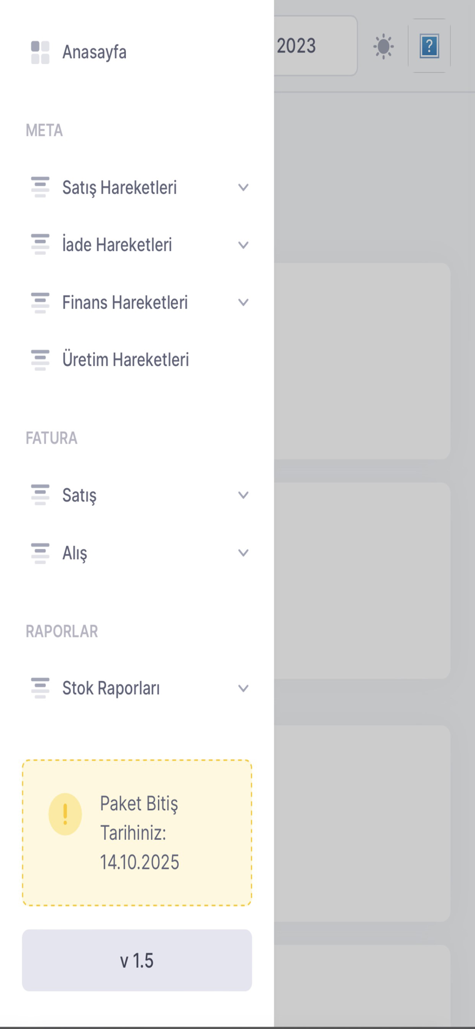The image size is (475, 1029).
Task: Click the Stok Raporları list icon
Action: pyautogui.click(x=40, y=688)
